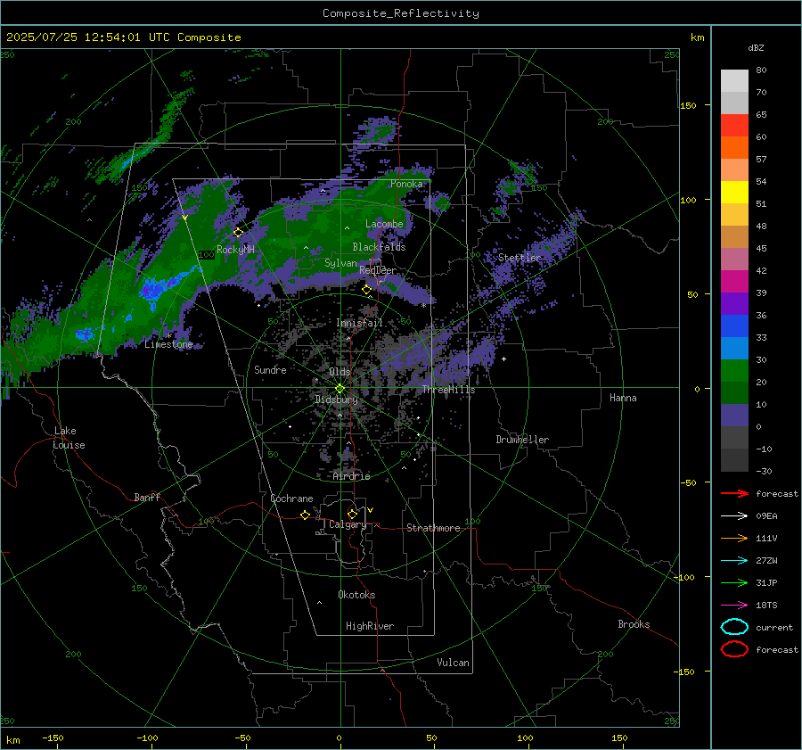Click the Sylvan label on map
This screenshot has width=802, height=750.
tap(340, 263)
